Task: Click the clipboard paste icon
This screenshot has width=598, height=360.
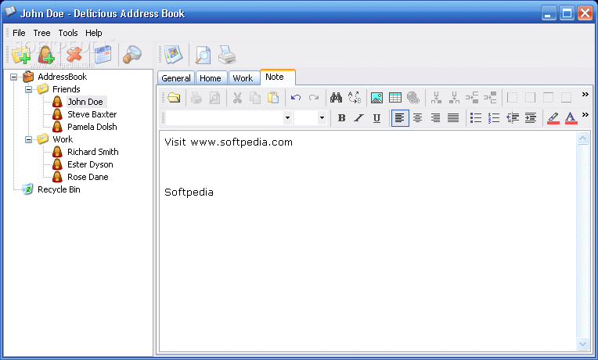Action: click(x=273, y=98)
